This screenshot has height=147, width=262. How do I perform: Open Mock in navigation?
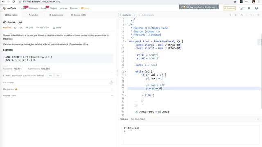44,8
